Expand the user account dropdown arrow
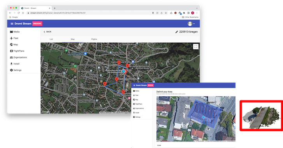The image size is (283, 148). [x=194, y=24]
